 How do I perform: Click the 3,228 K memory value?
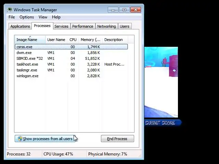point(93,64)
